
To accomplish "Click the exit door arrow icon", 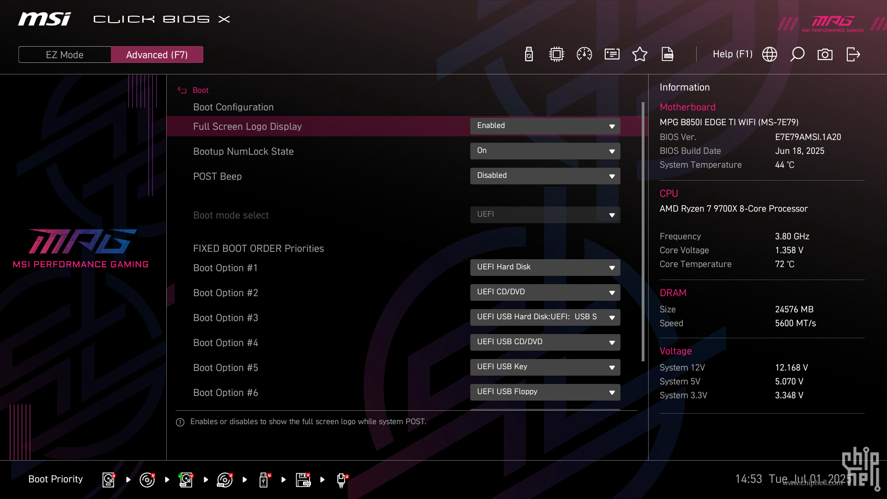I will (853, 55).
